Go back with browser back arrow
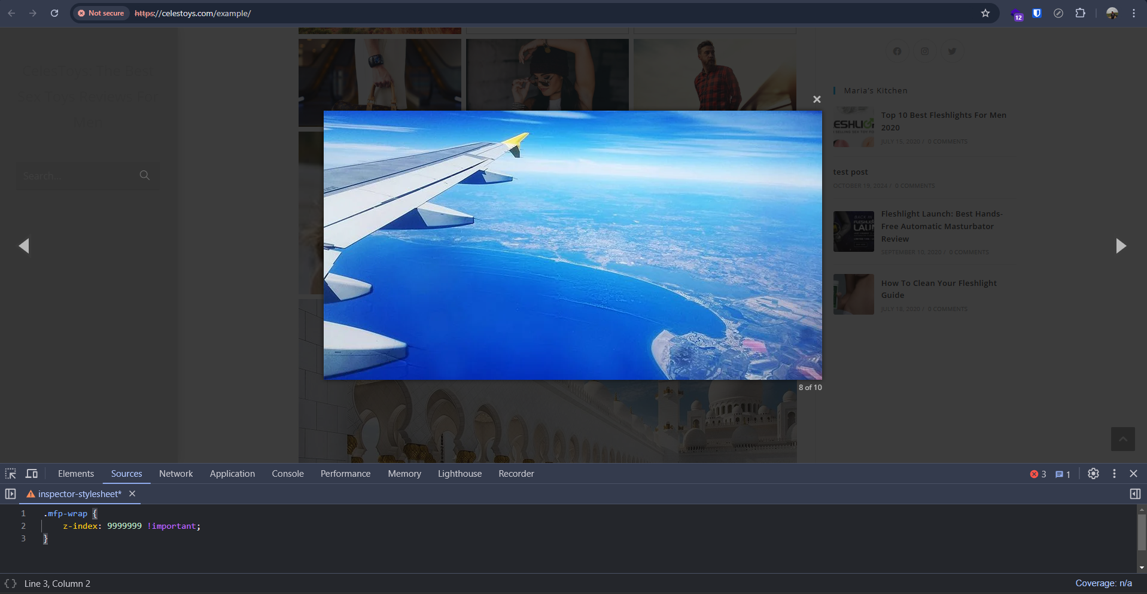 (11, 13)
